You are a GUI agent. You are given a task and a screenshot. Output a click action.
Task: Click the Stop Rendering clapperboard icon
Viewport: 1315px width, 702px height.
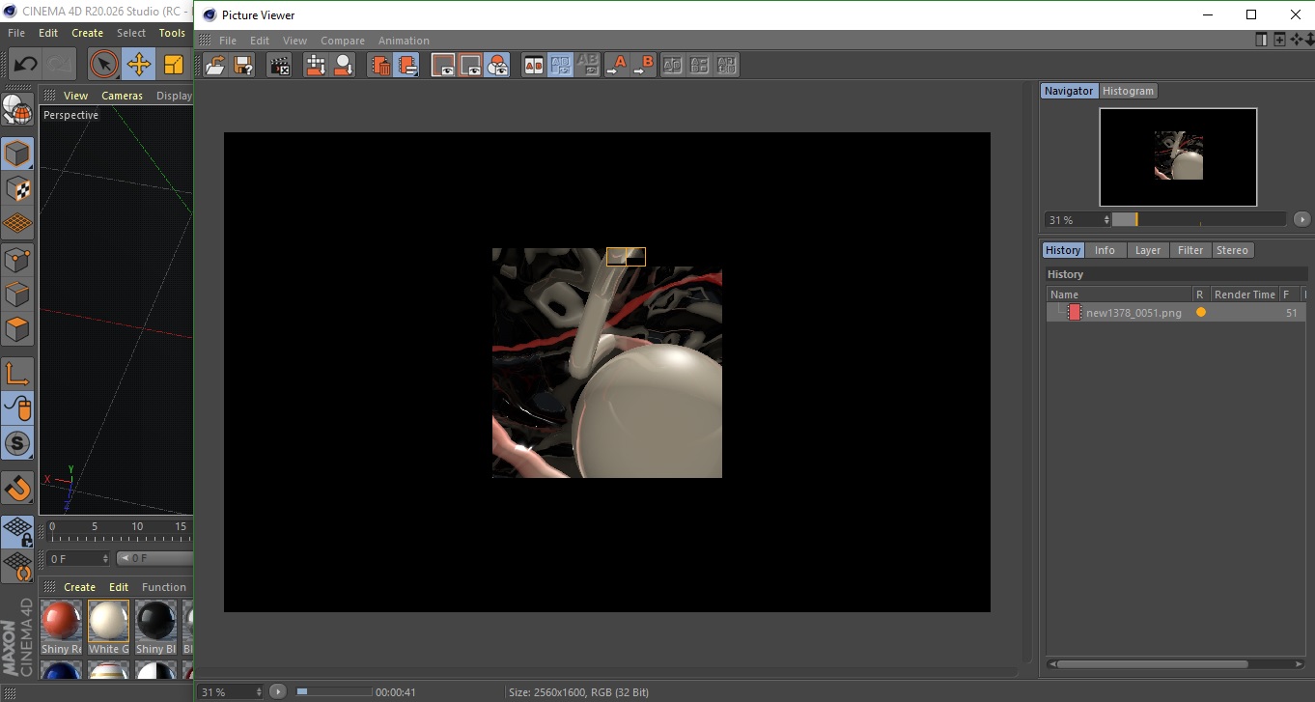click(x=280, y=66)
